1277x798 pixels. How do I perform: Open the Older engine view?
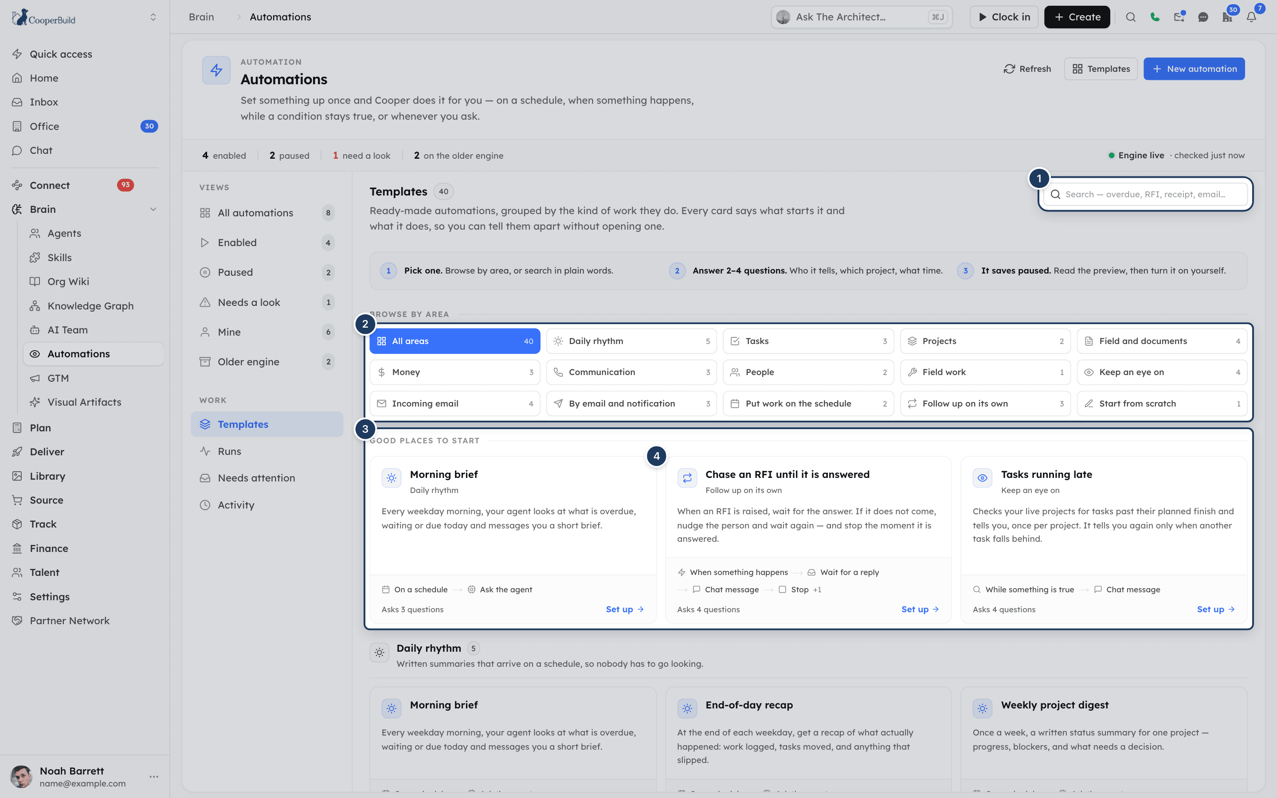[267, 361]
